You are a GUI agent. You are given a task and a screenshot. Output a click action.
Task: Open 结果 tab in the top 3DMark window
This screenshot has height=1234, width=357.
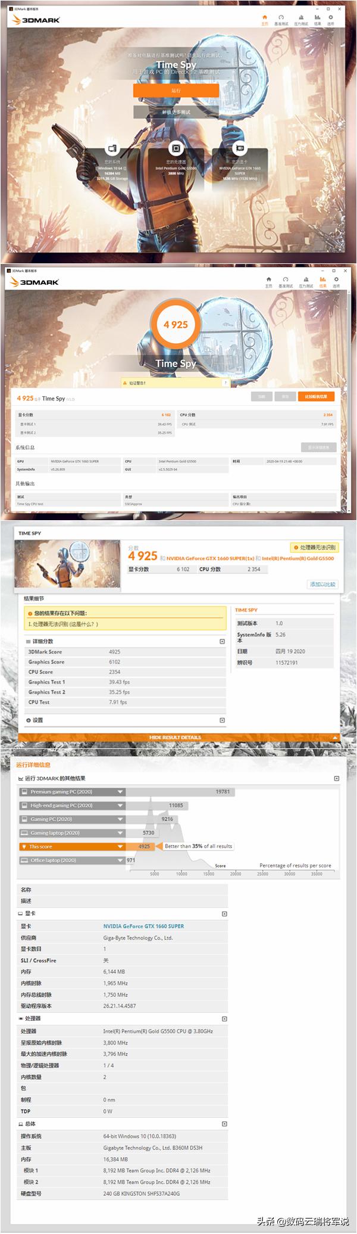pos(318,20)
